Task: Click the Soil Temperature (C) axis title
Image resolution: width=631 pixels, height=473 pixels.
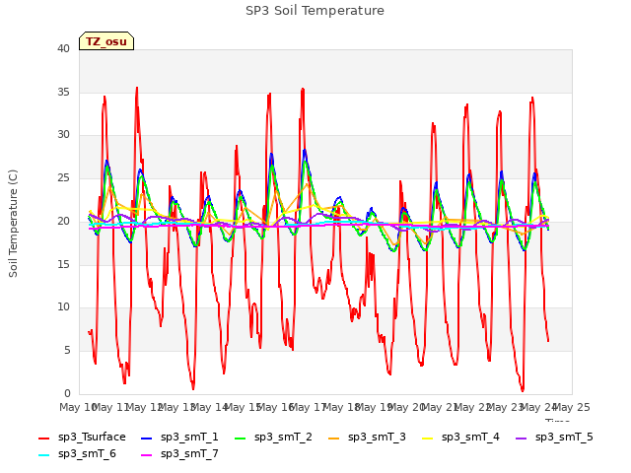Action: tap(13, 224)
